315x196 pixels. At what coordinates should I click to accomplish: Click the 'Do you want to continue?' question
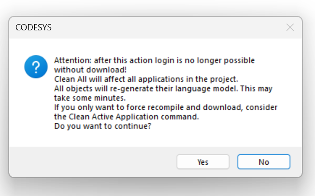coord(102,126)
